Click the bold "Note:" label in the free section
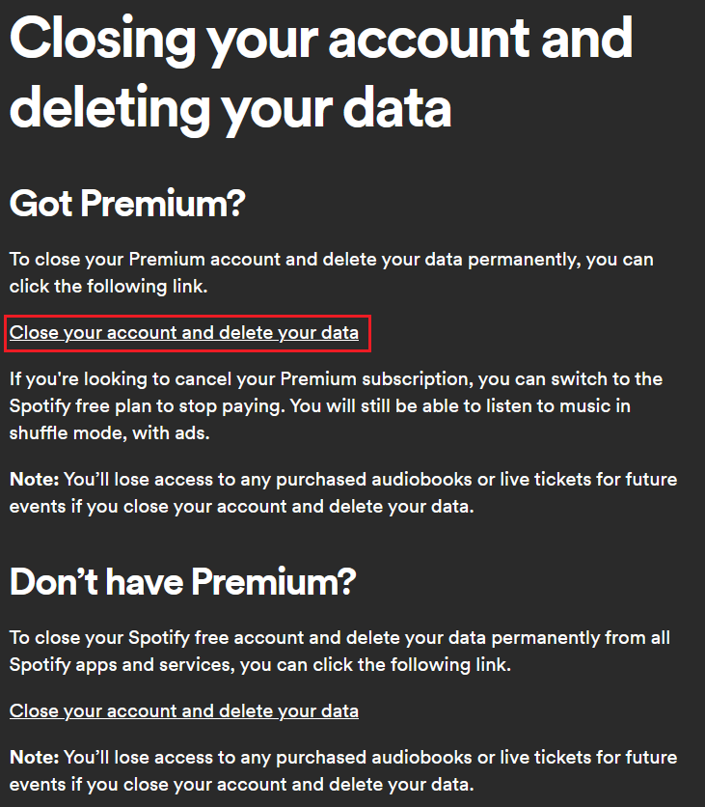Image resolution: width=705 pixels, height=807 pixels. pos(34,758)
